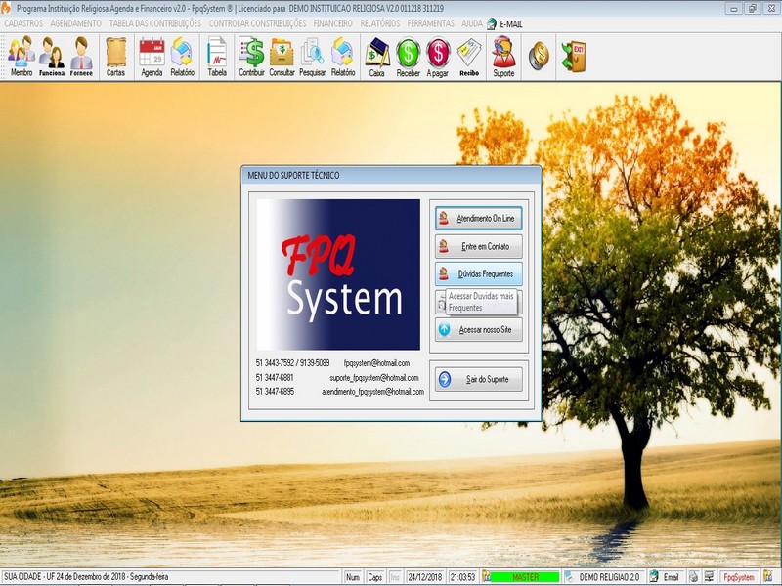Viewport: 782px width, 586px height.
Task: Click the red A pagar icon
Action: [x=438, y=57]
